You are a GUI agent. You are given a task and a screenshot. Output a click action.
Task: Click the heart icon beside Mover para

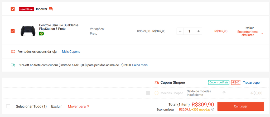[x=88, y=107]
